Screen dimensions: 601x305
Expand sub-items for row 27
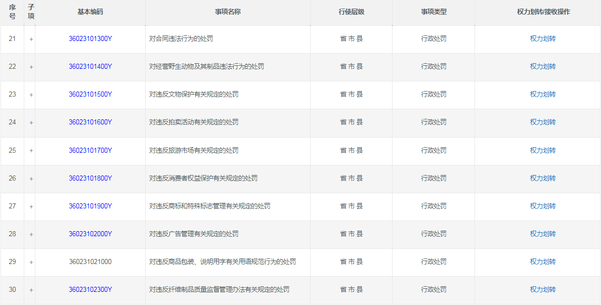click(31, 206)
